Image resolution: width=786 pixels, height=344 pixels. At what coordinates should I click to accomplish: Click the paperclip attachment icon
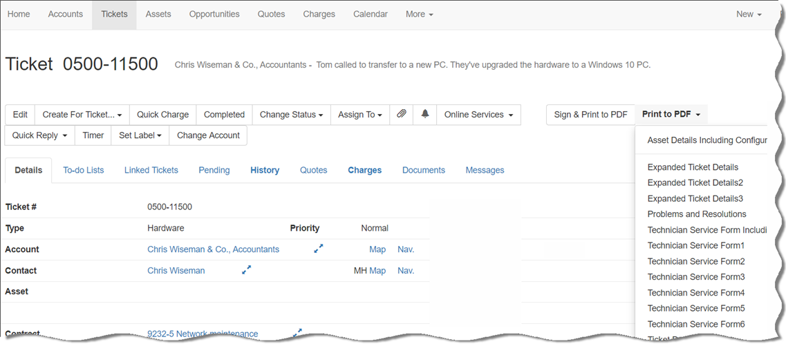pyautogui.click(x=401, y=115)
